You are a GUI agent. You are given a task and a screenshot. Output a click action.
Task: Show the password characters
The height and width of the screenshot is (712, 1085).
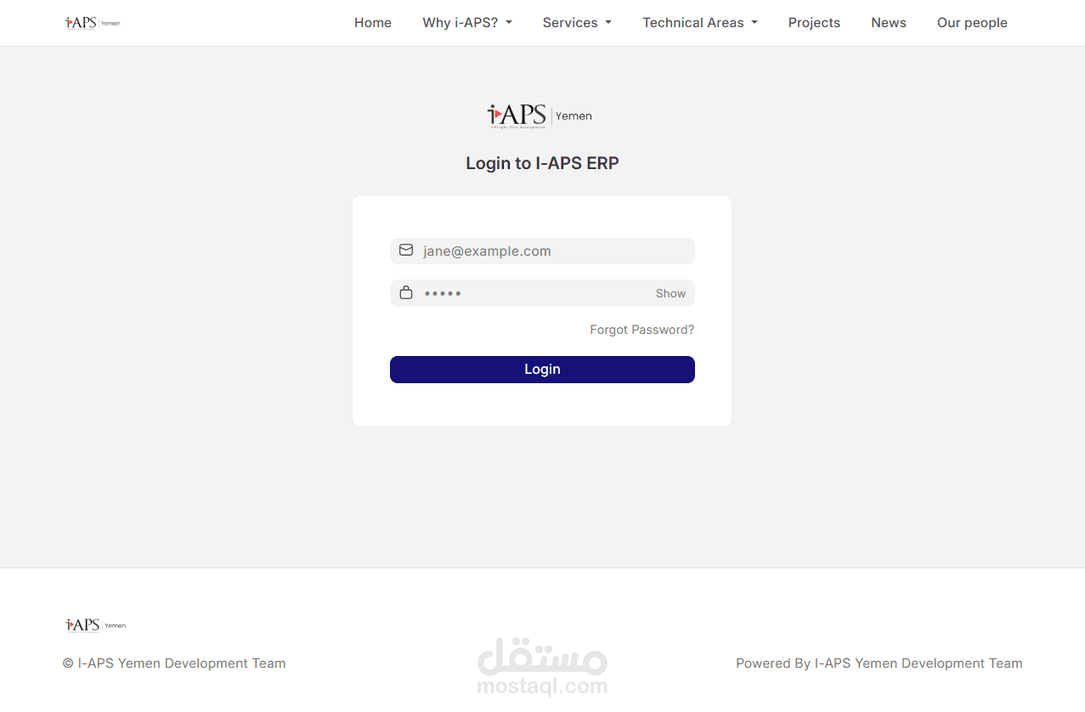670,293
